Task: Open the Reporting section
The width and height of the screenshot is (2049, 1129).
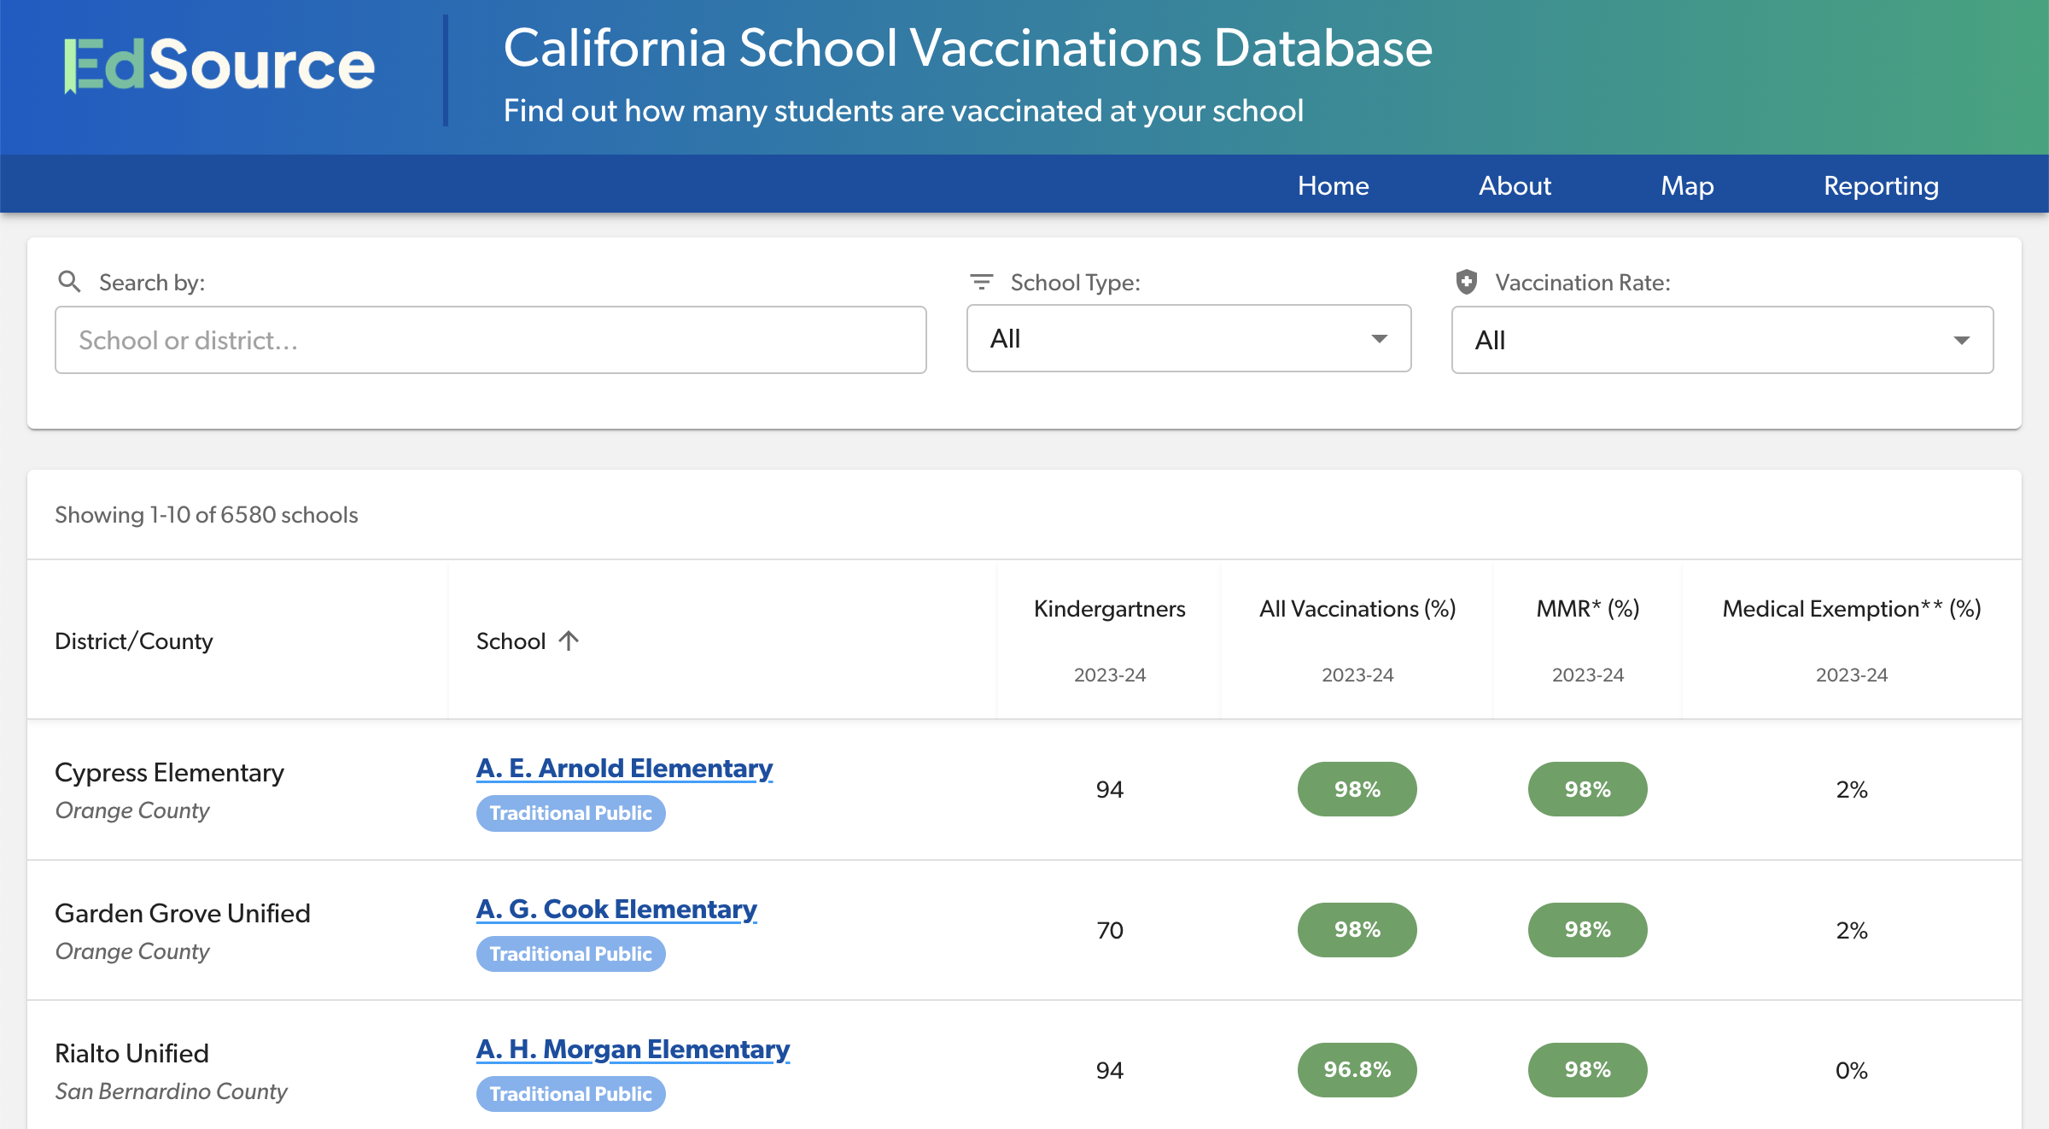Action: (x=1881, y=185)
